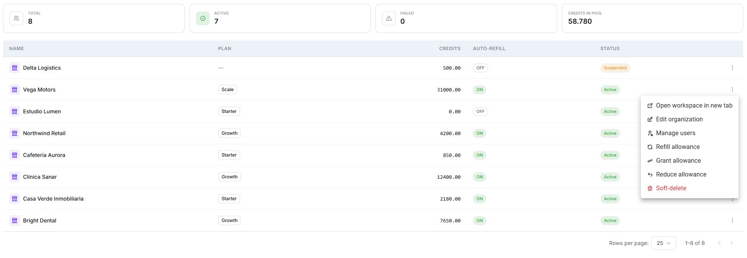Toggle Bright Dental auto-refill ON badge

point(479,220)
